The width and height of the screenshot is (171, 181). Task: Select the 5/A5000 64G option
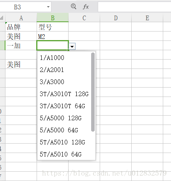(64, 130)
